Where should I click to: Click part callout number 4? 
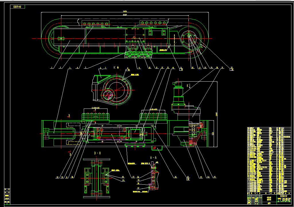[x=77, y=68]
